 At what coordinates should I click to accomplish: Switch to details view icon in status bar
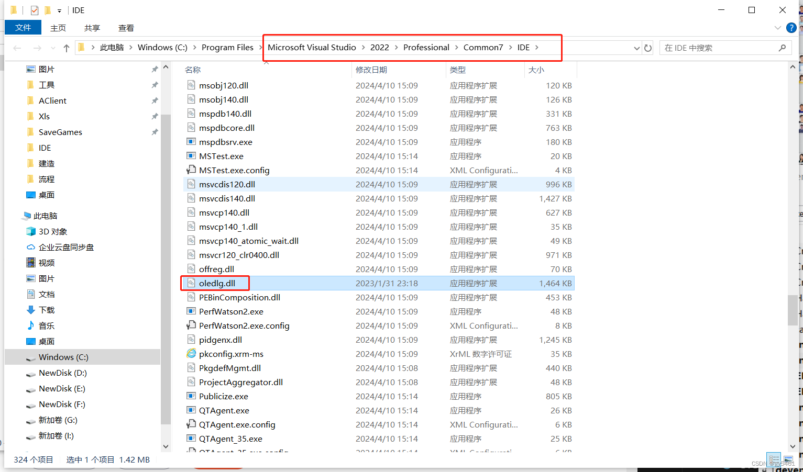[x=774, y=459]
